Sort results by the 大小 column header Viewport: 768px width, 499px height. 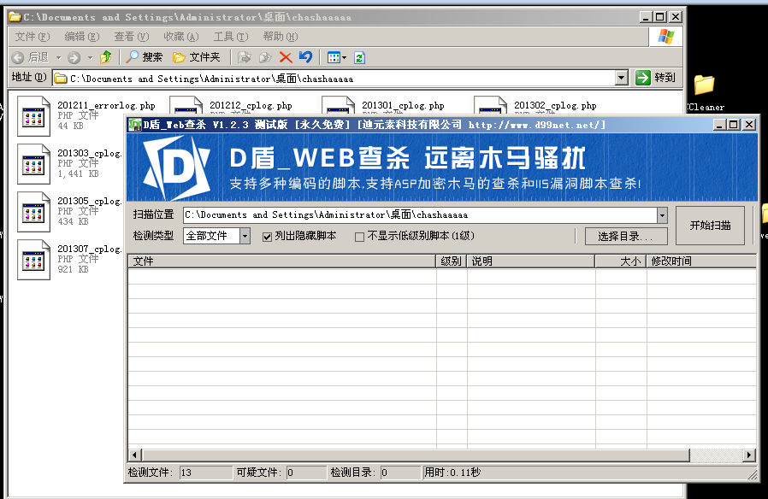(x=621, y=261)
